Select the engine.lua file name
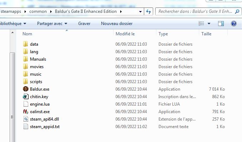The width and height of the screenshot is (242, 142). click(40, 104)
